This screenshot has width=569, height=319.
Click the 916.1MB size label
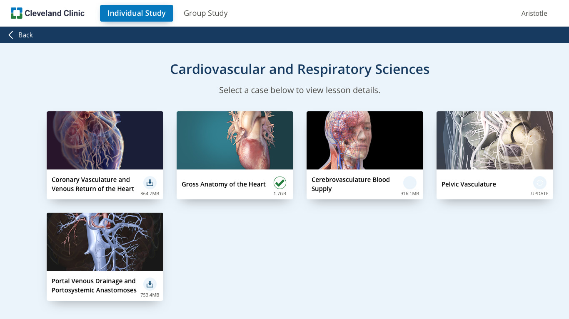point(409,194)
